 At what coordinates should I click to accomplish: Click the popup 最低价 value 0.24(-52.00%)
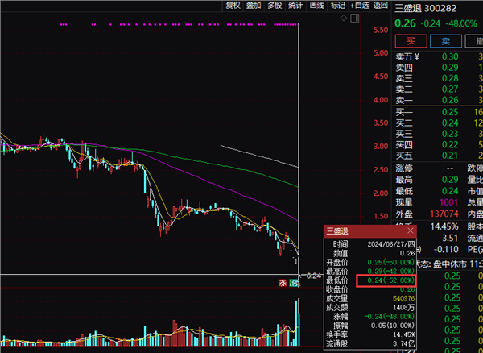[391, 280]
